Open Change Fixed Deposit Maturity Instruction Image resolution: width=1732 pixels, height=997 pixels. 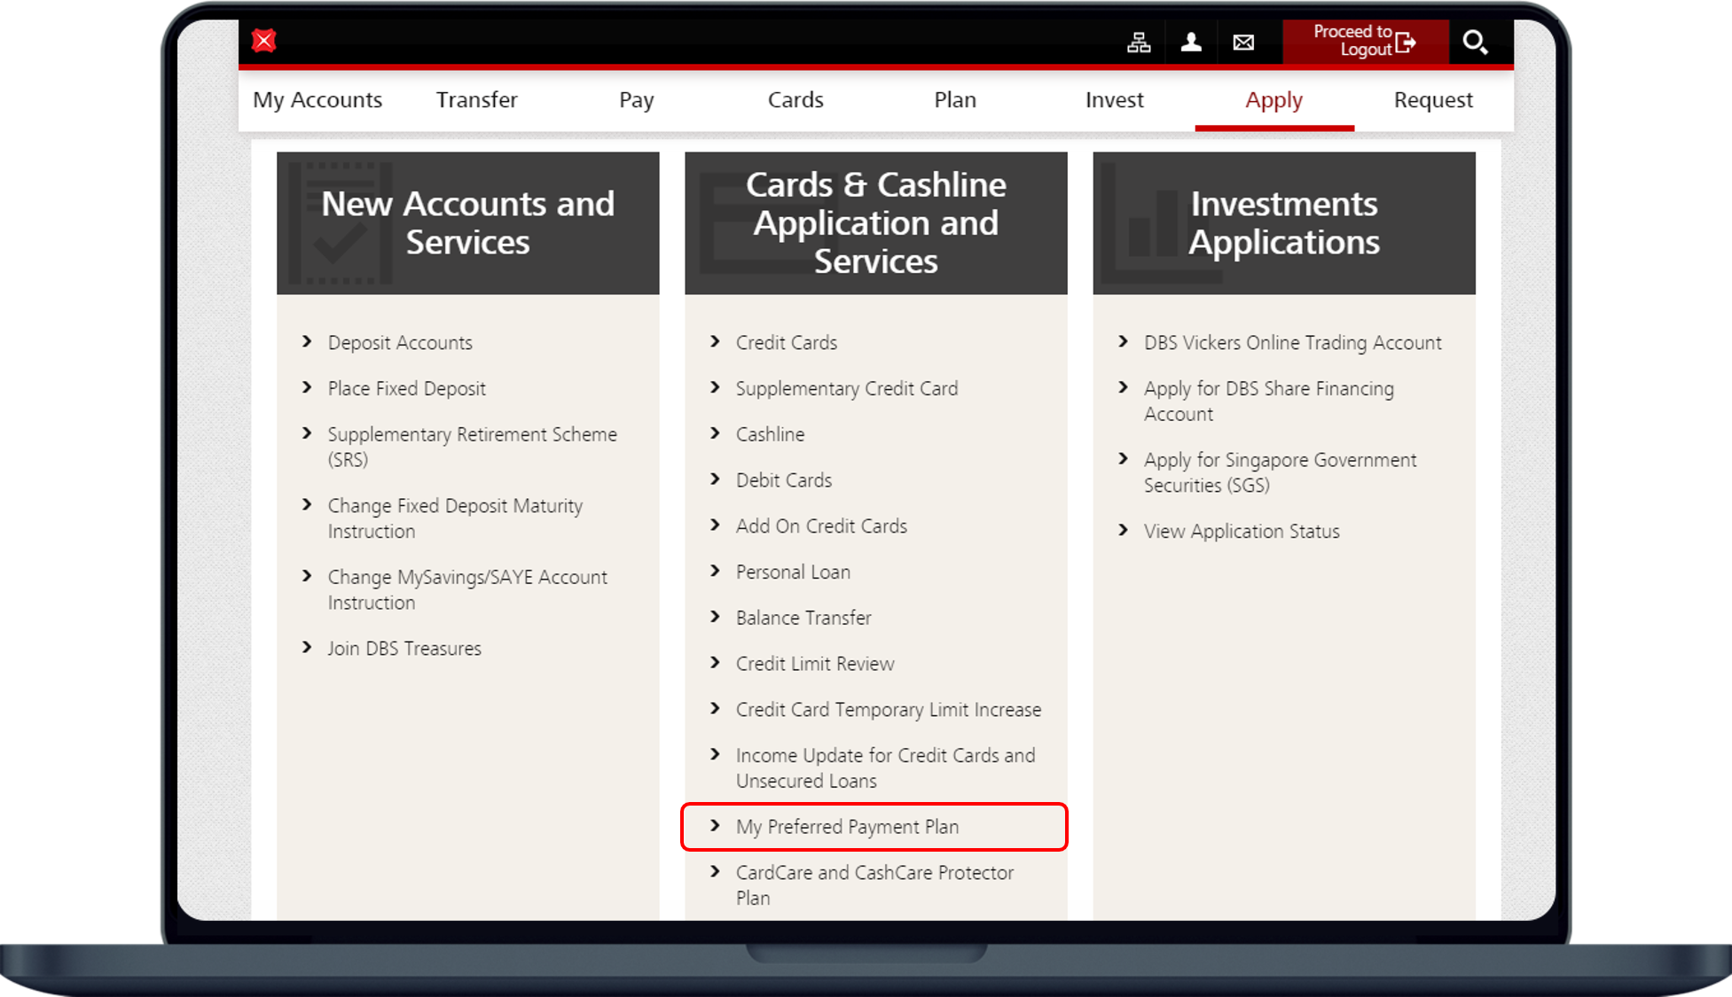click(x=455, y=518)
